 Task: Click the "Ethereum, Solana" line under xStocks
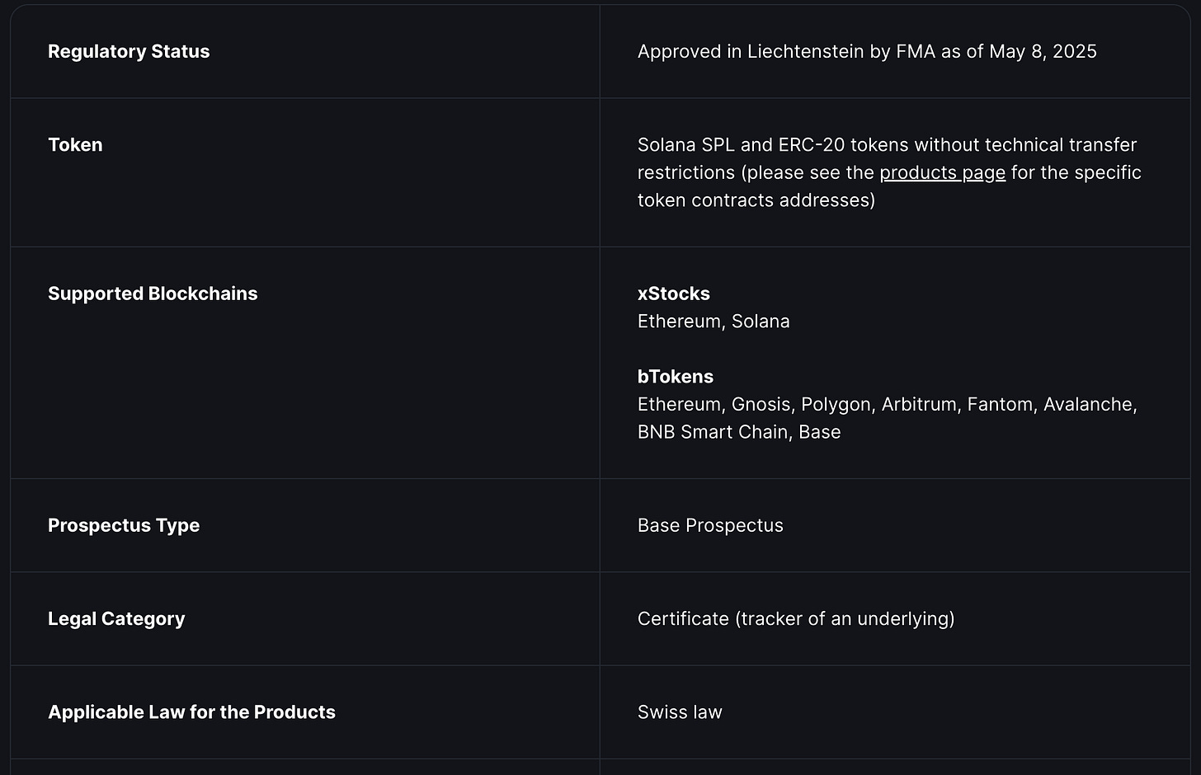714,322
